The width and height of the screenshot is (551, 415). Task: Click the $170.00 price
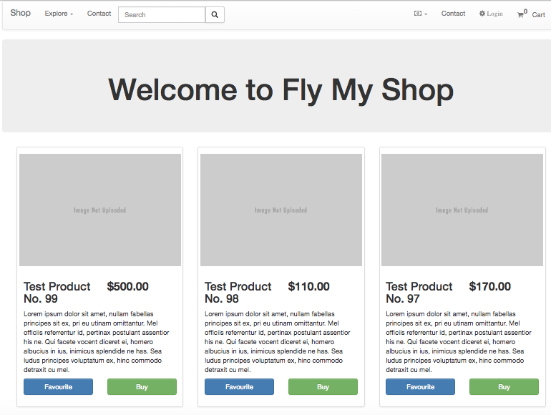coord(490,286)
